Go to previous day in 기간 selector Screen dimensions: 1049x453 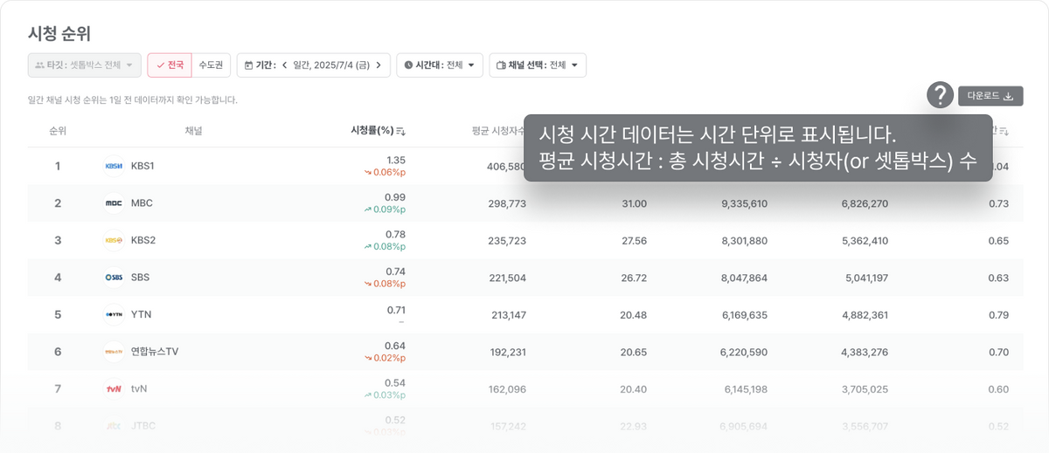[x=284, y=65]
